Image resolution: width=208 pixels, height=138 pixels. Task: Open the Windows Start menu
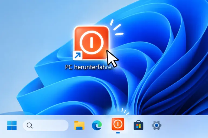pos(12,125)
